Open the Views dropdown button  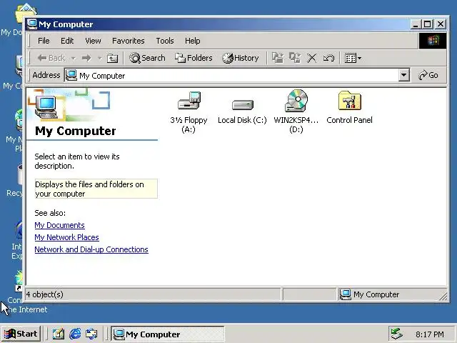(353, 59)
